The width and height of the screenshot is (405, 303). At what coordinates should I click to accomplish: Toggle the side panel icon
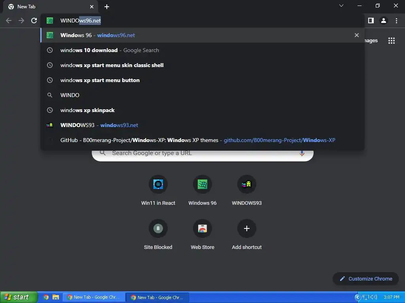(x=371, y=21)
